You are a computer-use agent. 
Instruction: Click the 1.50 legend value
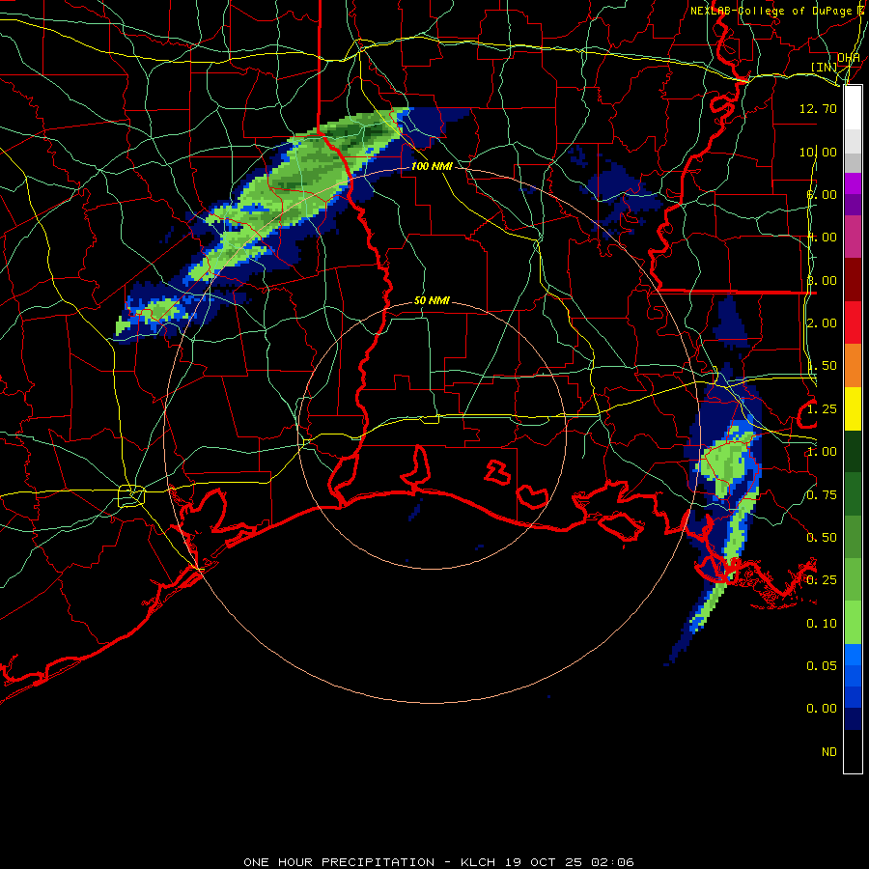tap(822, 366)
